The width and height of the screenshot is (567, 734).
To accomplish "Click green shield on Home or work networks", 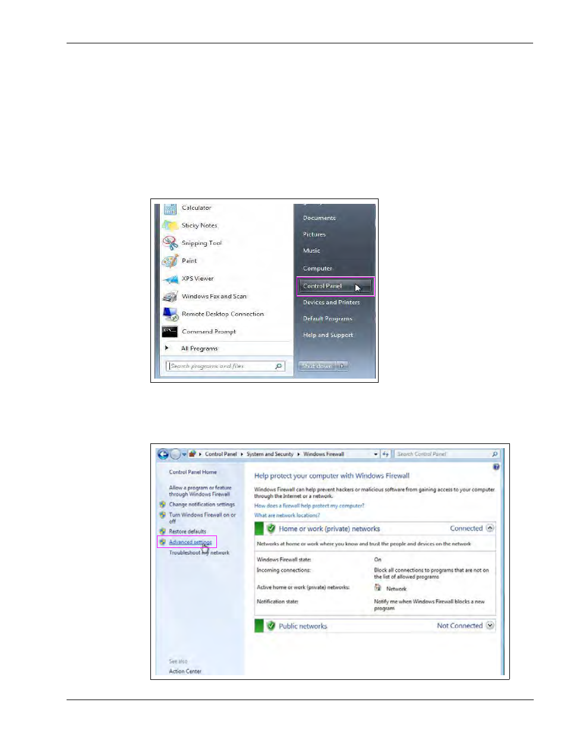I will pos(271,528).
